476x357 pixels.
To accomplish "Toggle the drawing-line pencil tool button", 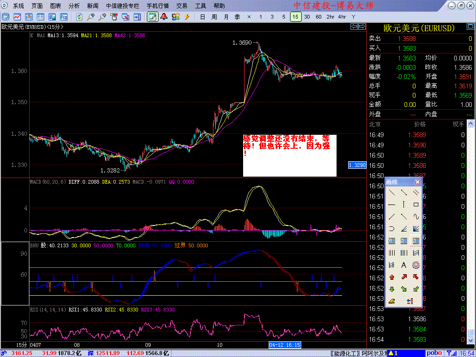I will (152, 17).
